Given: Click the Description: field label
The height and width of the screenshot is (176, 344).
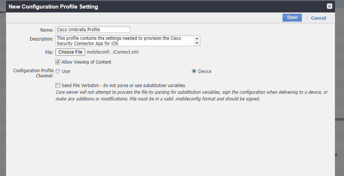Looking at the screenshot, I should [x=42, y=39].
